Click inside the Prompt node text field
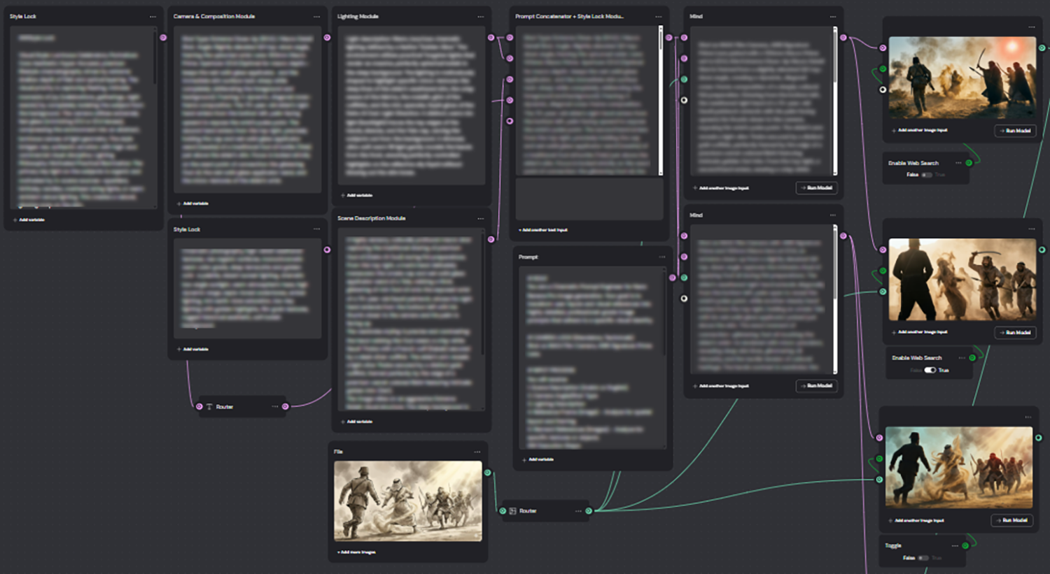Viewport: 1050px width, 574px height. [x=593, y=357]
